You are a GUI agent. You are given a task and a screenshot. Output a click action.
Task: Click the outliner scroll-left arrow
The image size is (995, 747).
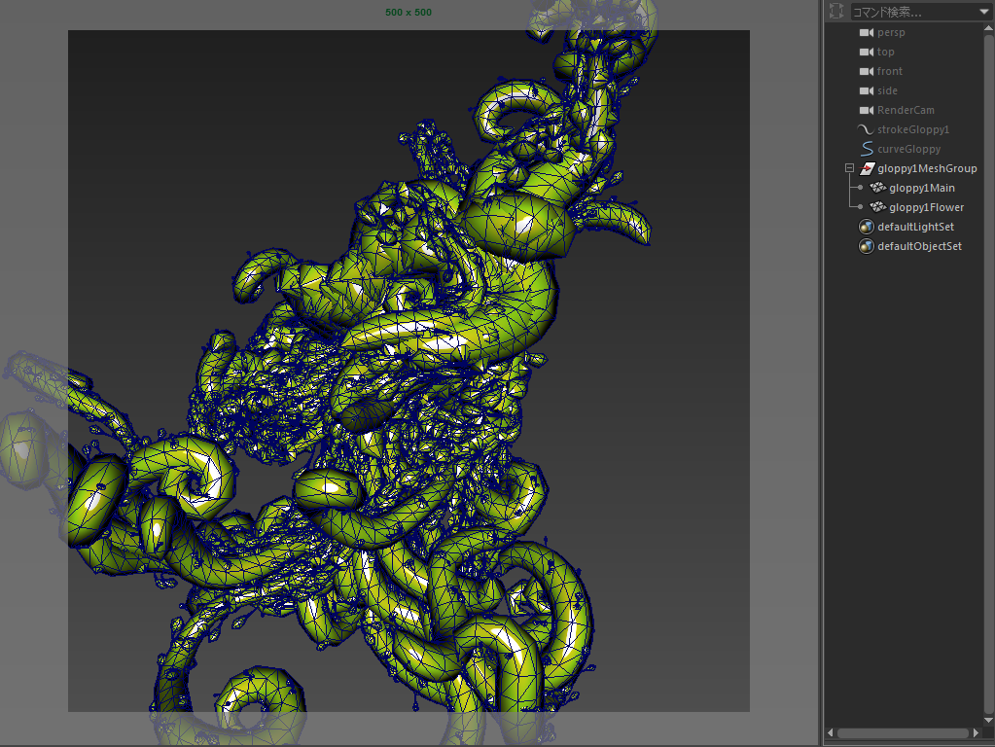(x=830, y=733)
